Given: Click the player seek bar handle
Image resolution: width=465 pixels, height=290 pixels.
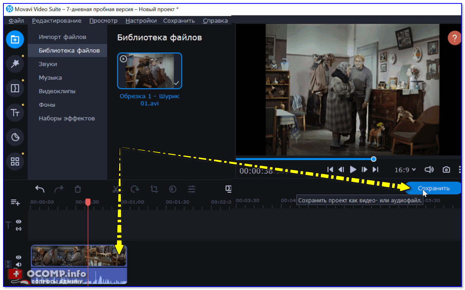Looking at the screenshot, I should click(374, 159).
